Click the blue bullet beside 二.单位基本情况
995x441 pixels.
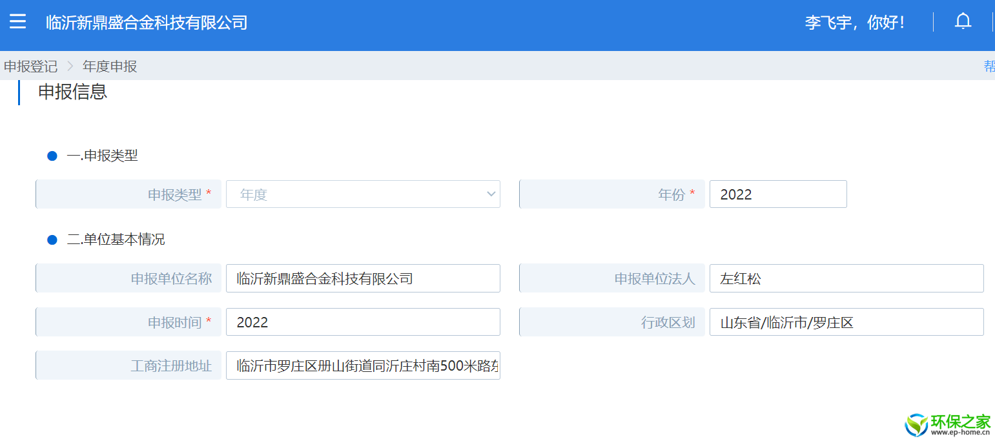[x=52, y=240]
